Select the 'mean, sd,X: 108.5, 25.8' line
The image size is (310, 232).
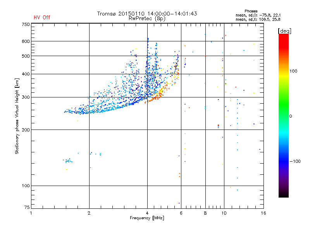pyautogui.click(x=258, y=19)
